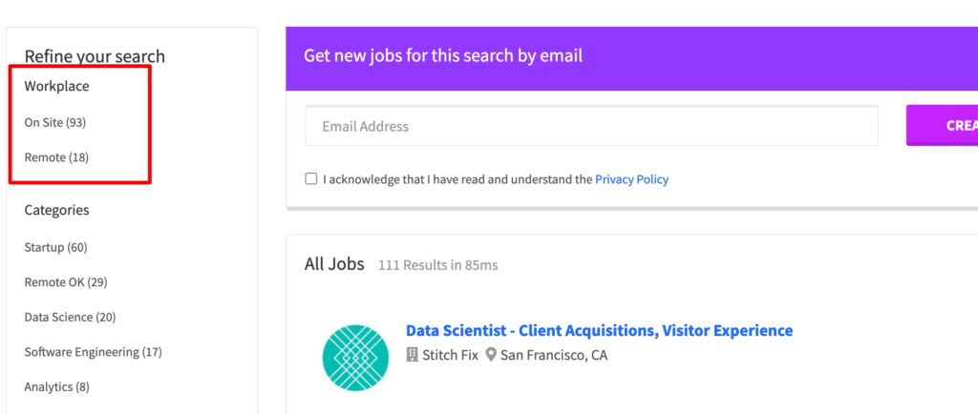
Task: Click the purple CREATE button
Action: (942, 125)
